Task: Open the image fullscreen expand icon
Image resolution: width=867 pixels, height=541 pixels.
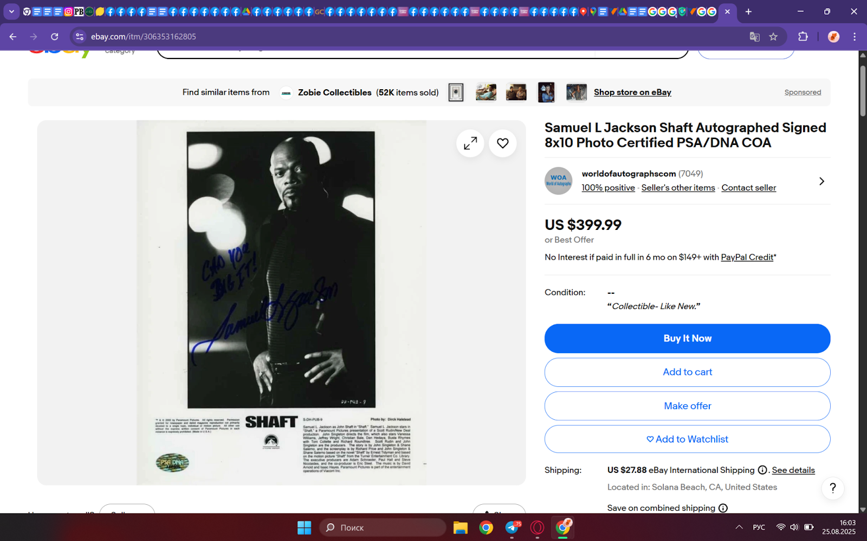Action: 470,143
